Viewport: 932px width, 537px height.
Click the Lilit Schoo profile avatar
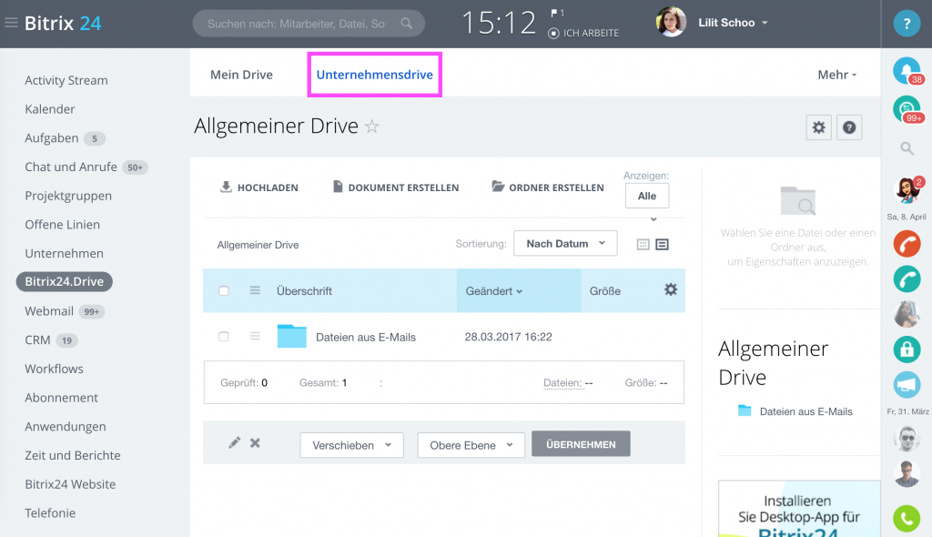[x=671, y=22]
